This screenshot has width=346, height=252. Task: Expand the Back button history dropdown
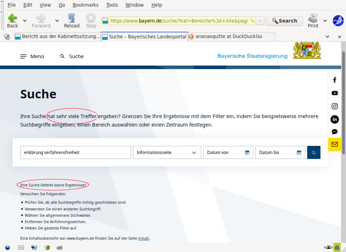pyautogui.click(x=25, y=21)
